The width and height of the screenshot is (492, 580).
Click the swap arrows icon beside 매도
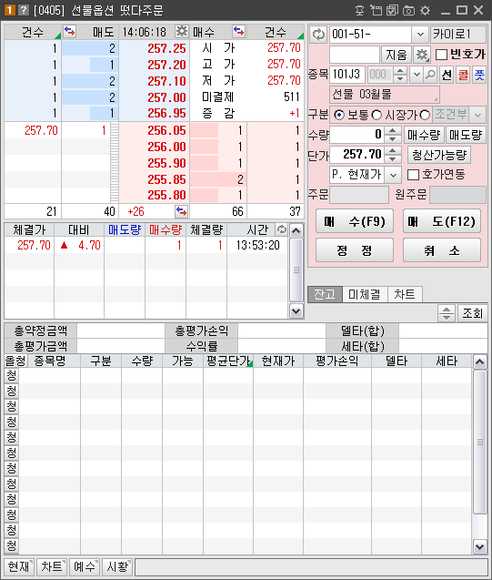click(69, 32)
